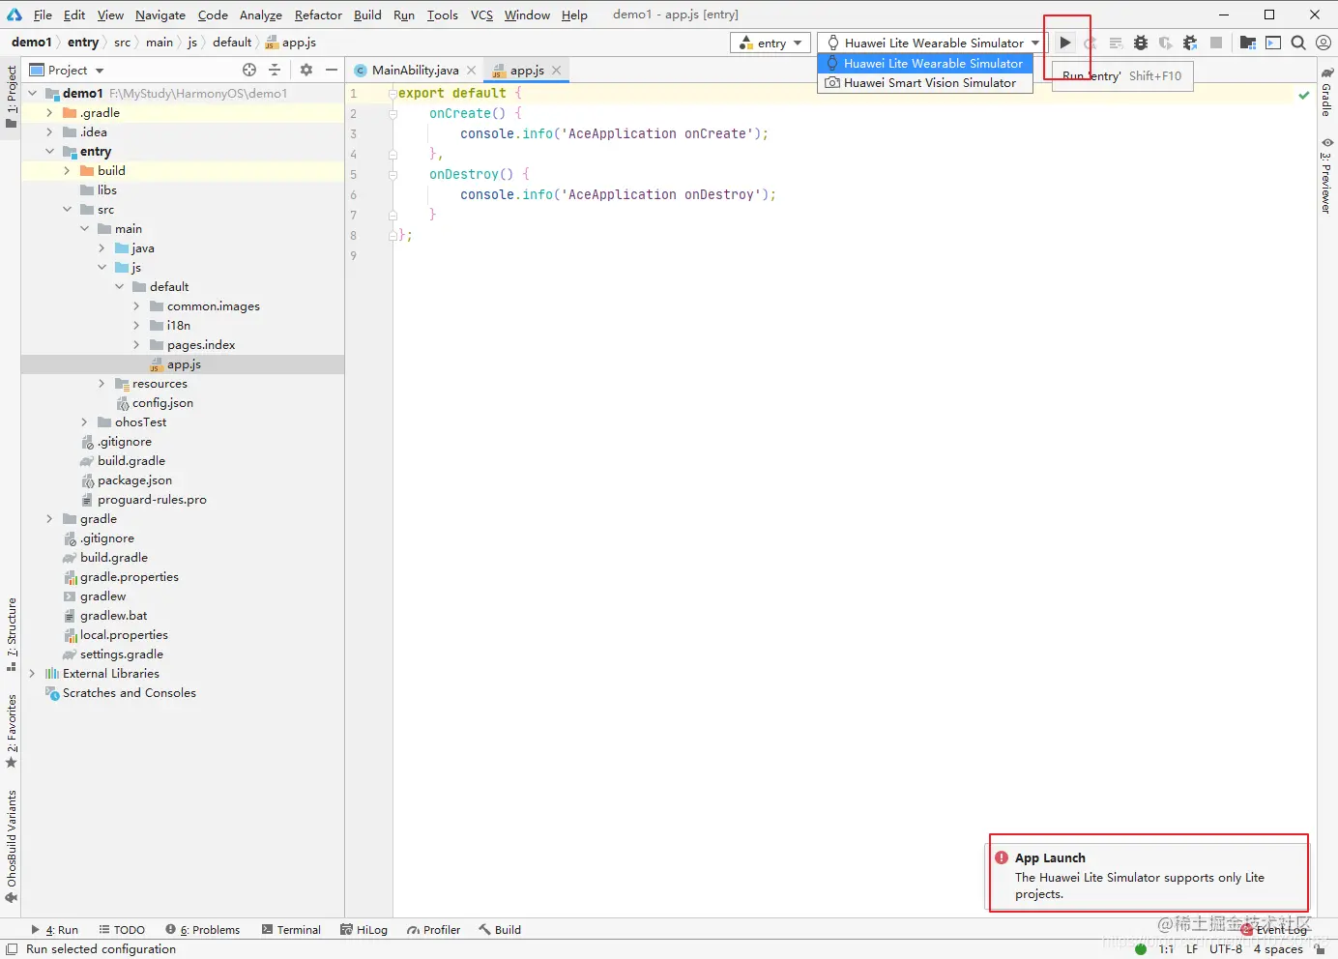Open the Profiler tool window

433,930
